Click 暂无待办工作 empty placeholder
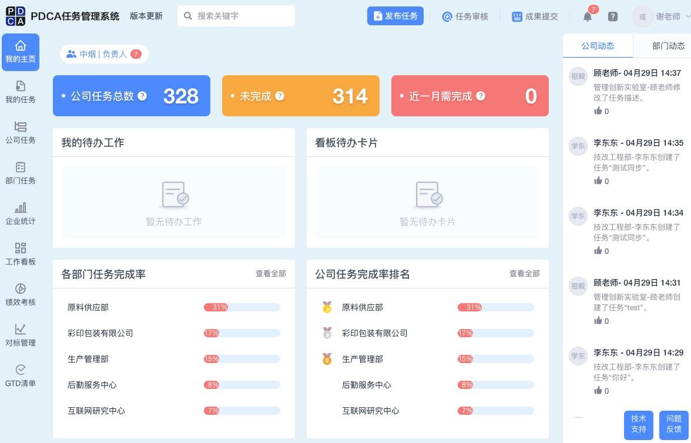 [174, 202]
